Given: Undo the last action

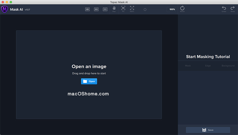Looking at the screenshot, I should (224, 9).
